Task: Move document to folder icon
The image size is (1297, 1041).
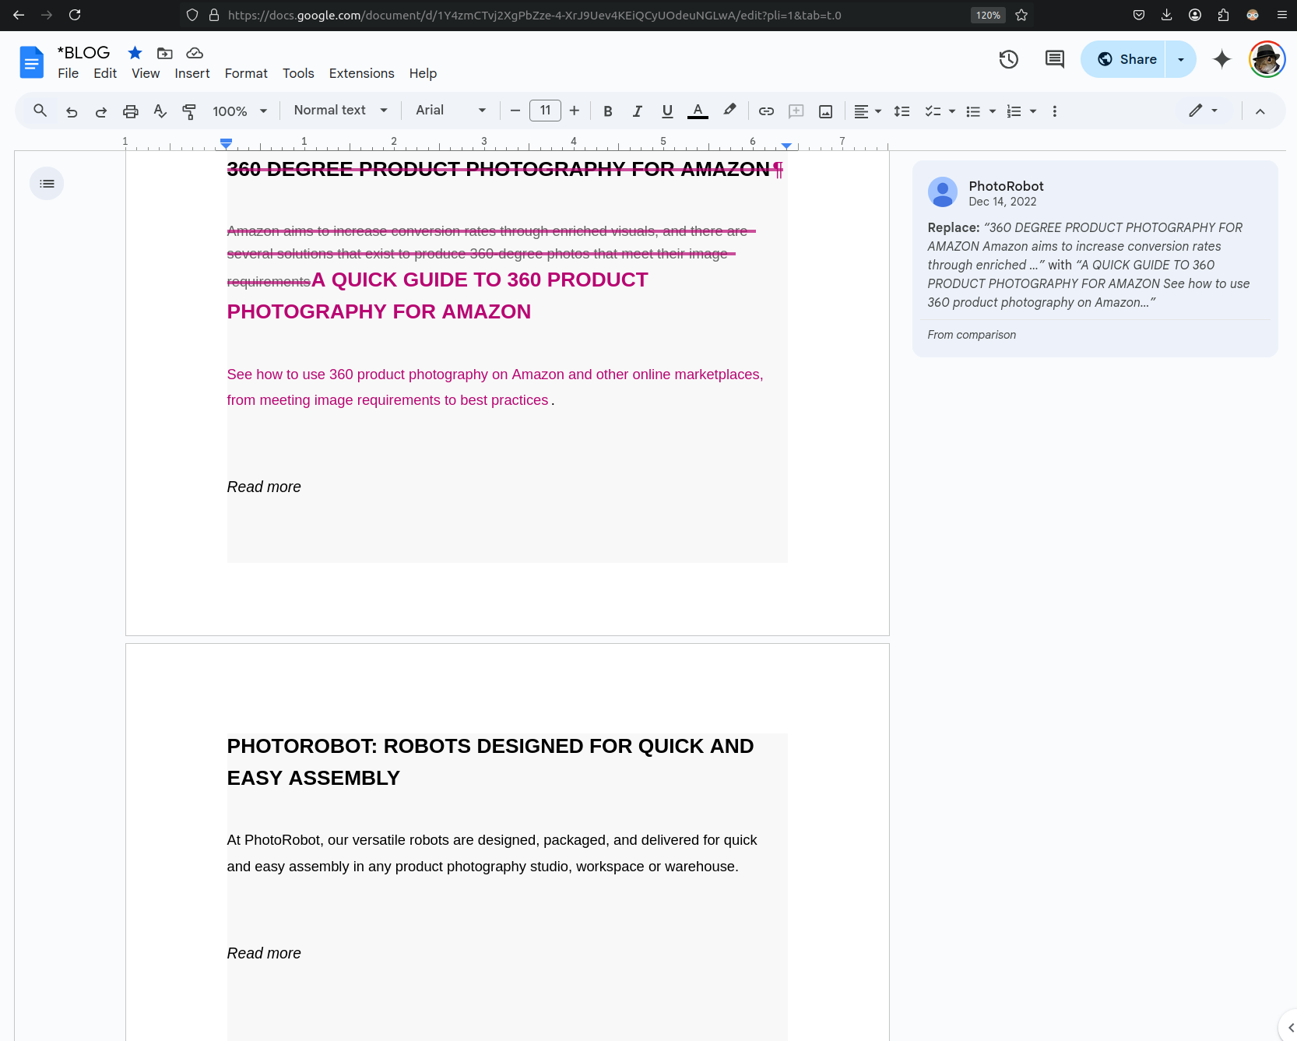Action: pyautogui.click(x=165, y=53)
